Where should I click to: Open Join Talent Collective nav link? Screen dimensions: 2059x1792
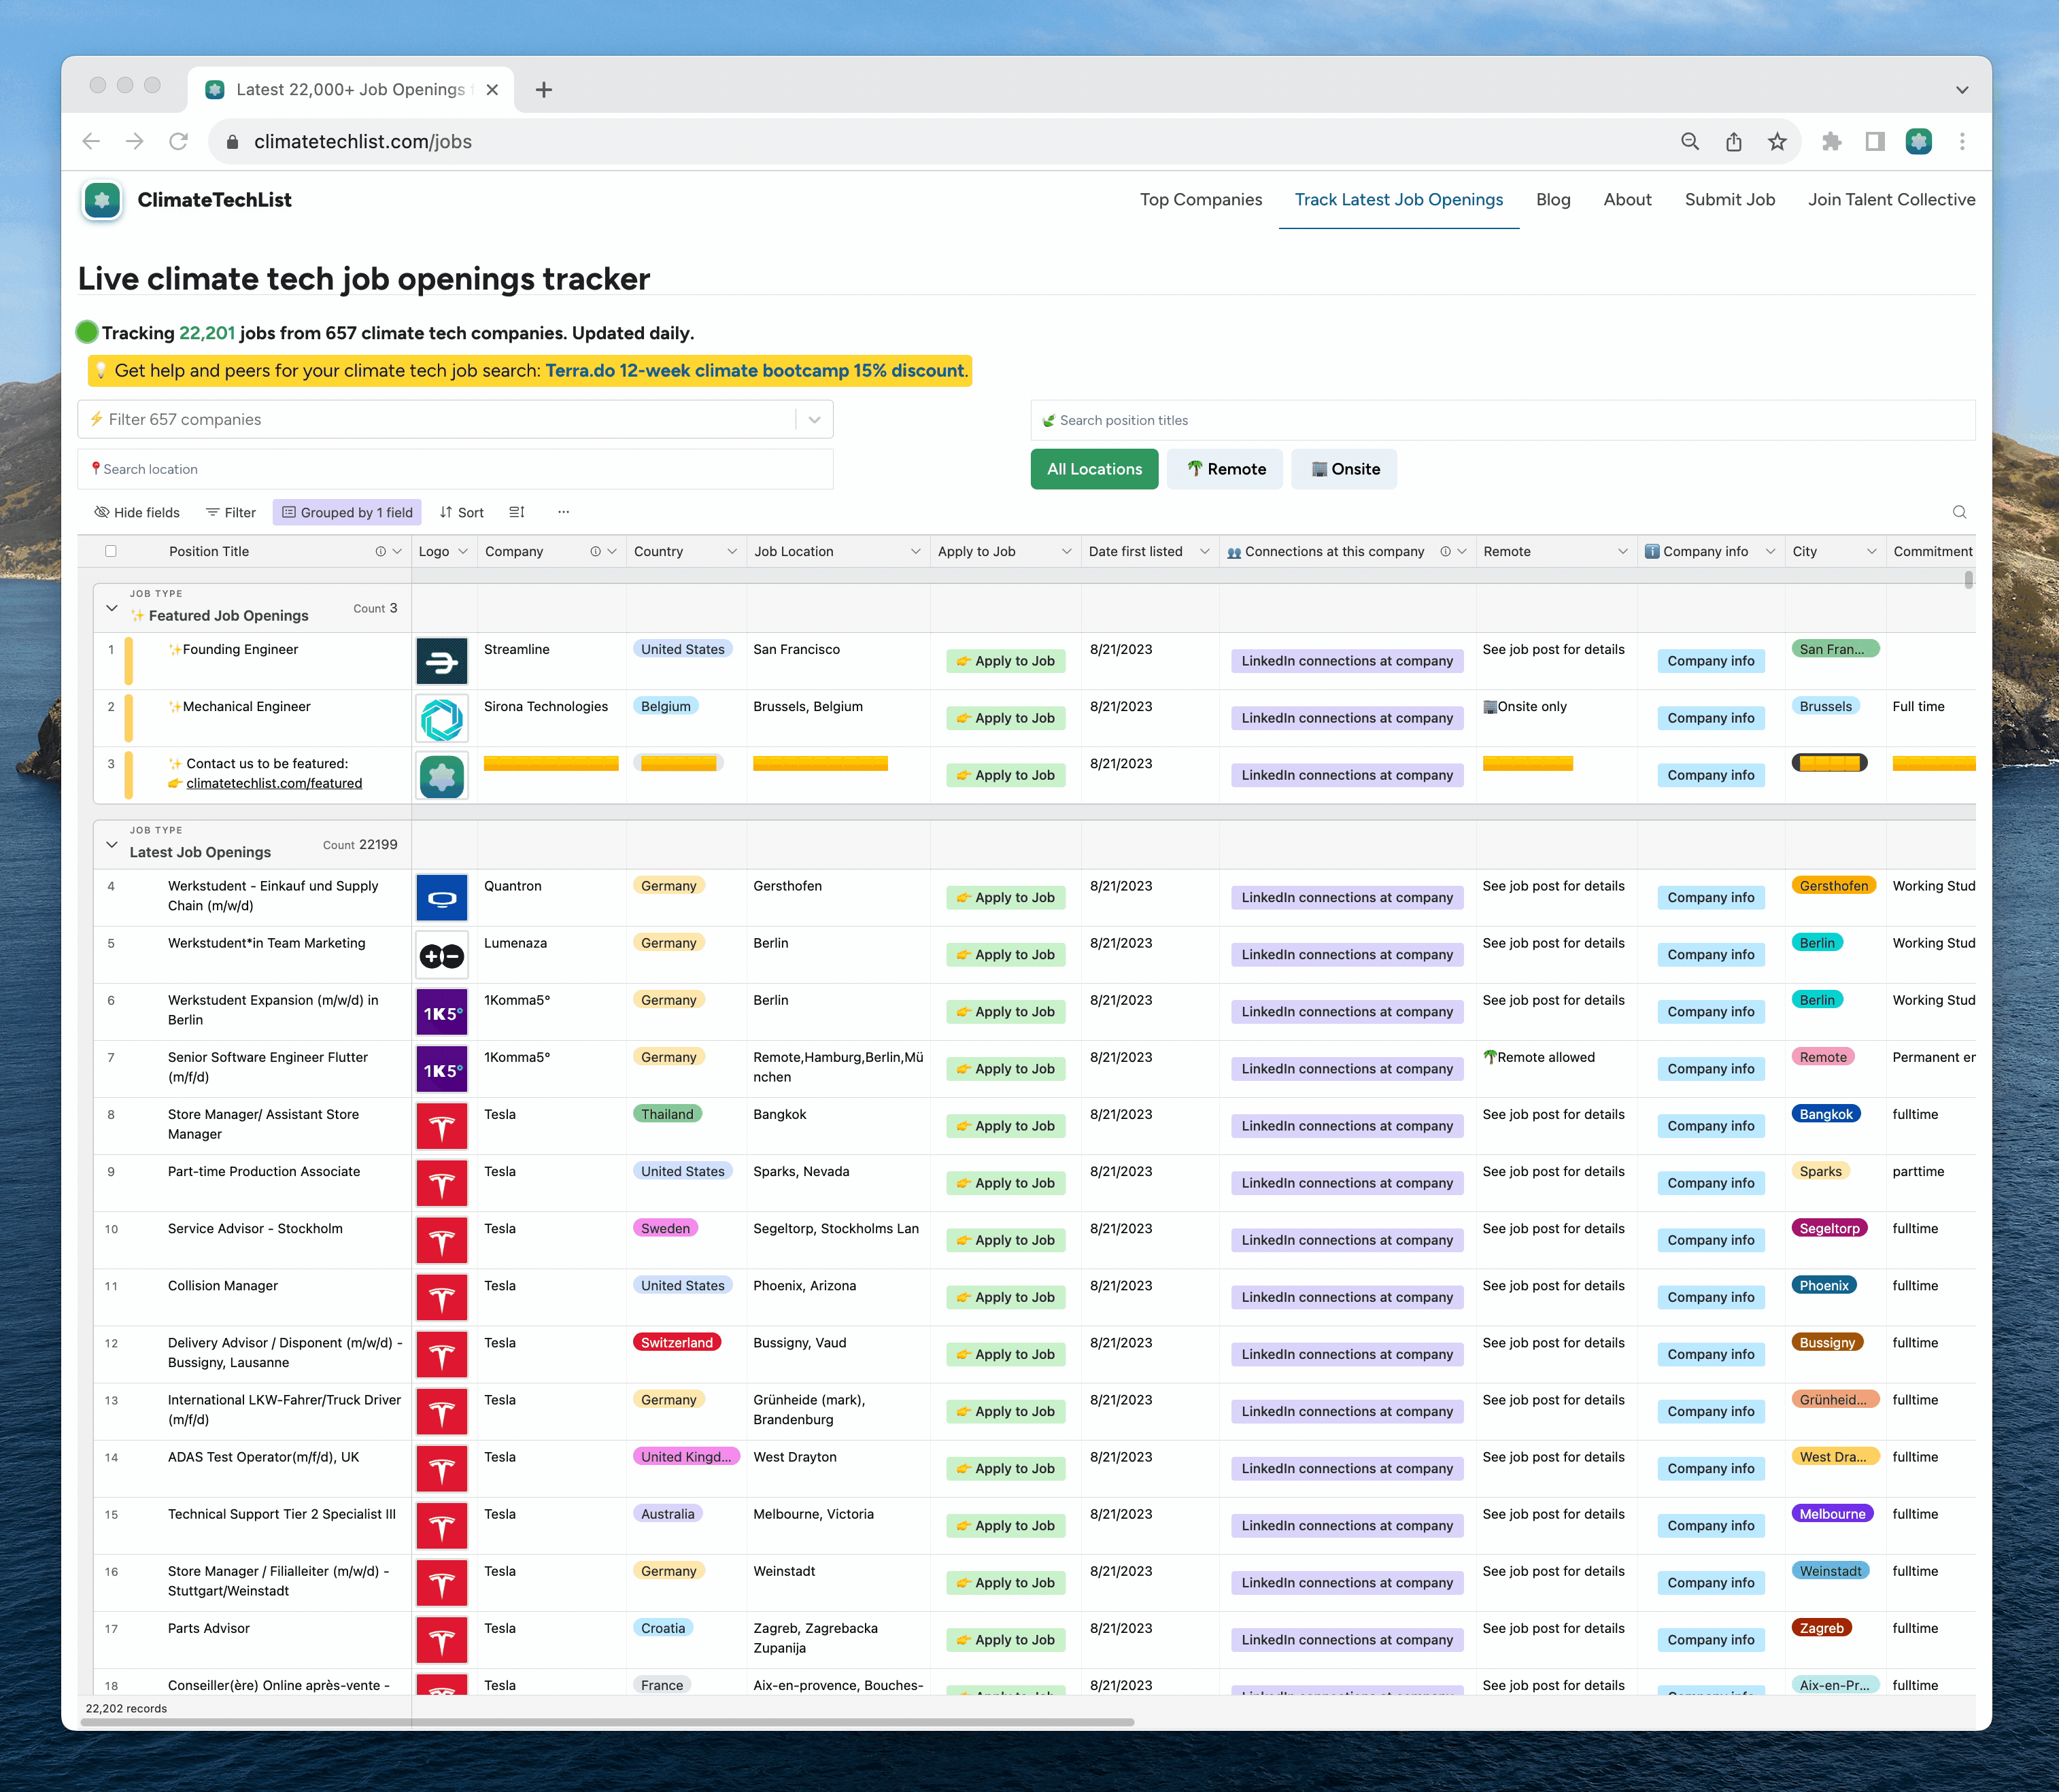(x=1891, y=200)
